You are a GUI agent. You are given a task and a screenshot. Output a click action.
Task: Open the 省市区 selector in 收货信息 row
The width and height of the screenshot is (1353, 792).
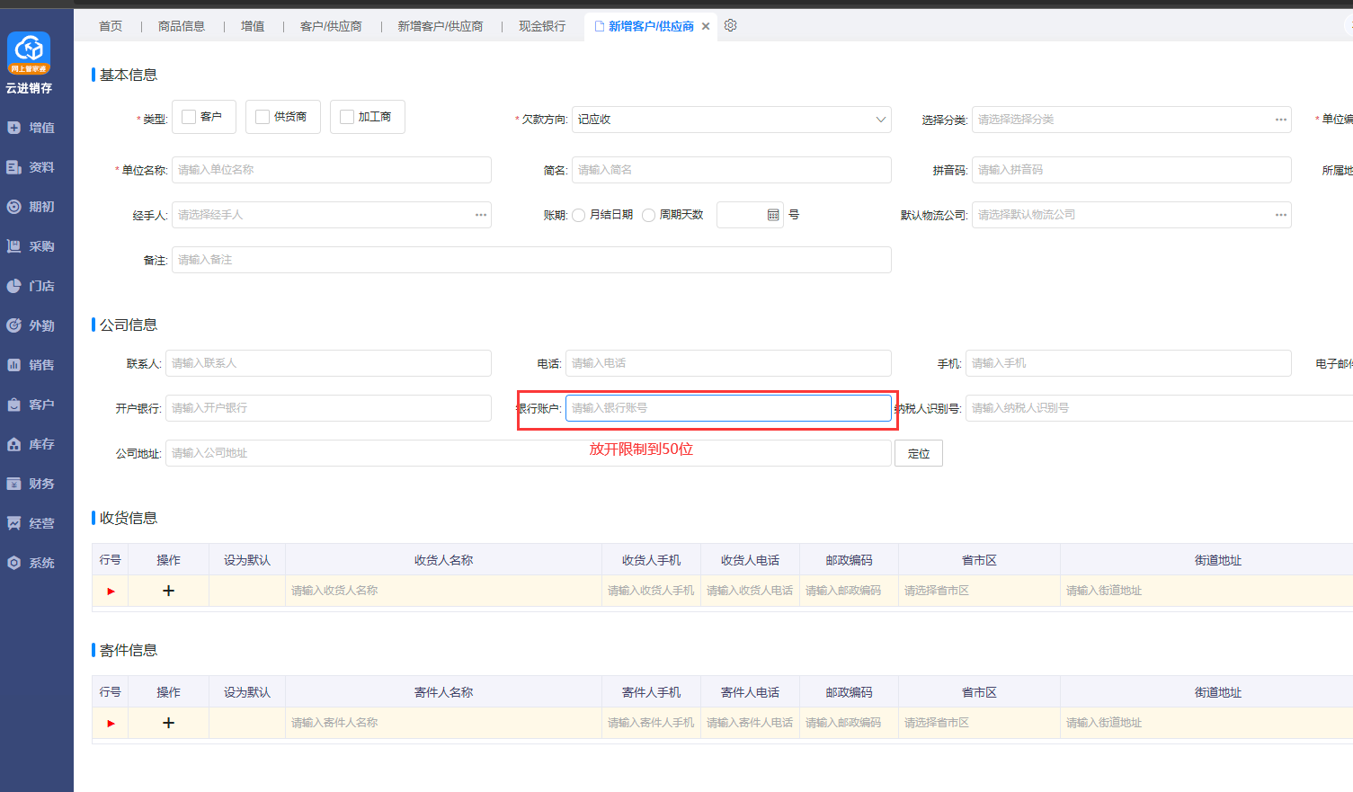(x=979, y=591)
